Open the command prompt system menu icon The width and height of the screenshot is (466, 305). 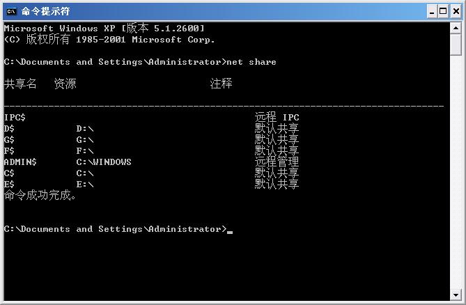coord(10,11)
